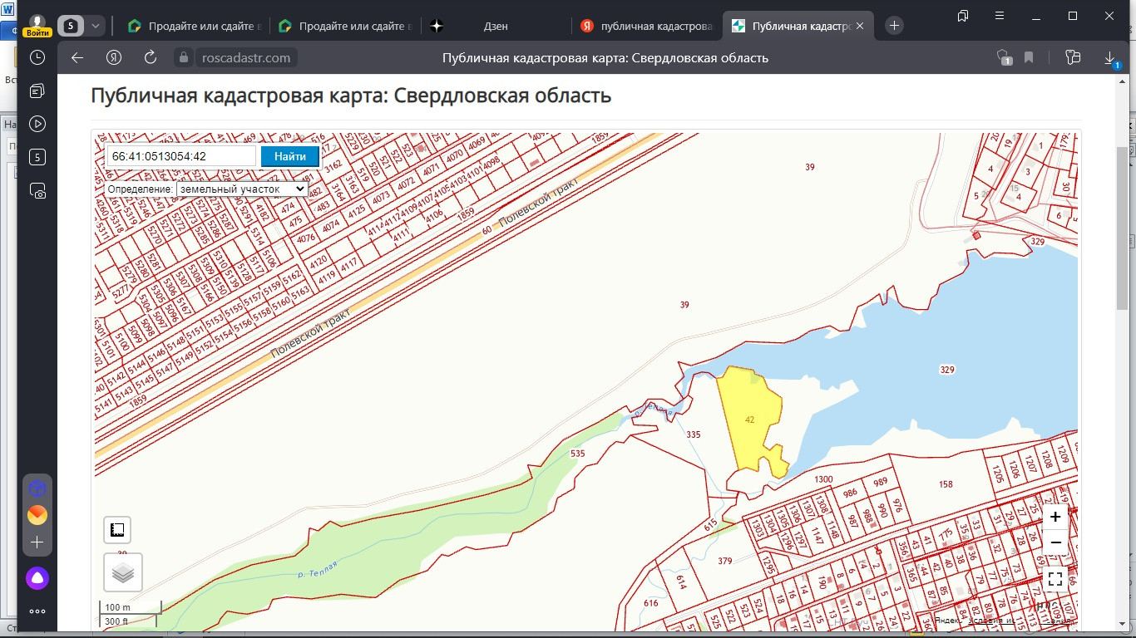Click the blue 'Найти' search button
Image resolution: width=1136 pixels, height=638 pixels.
click(290, 156)
